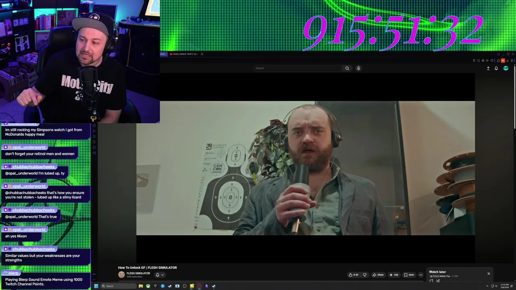Viewport: 516px width, 290px height.
Task: Dislike the video with thumbs down
Action: click(x=364, y=275)
